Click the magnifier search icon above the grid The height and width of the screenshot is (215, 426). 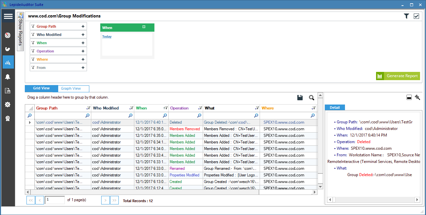(x=312, y=98)
